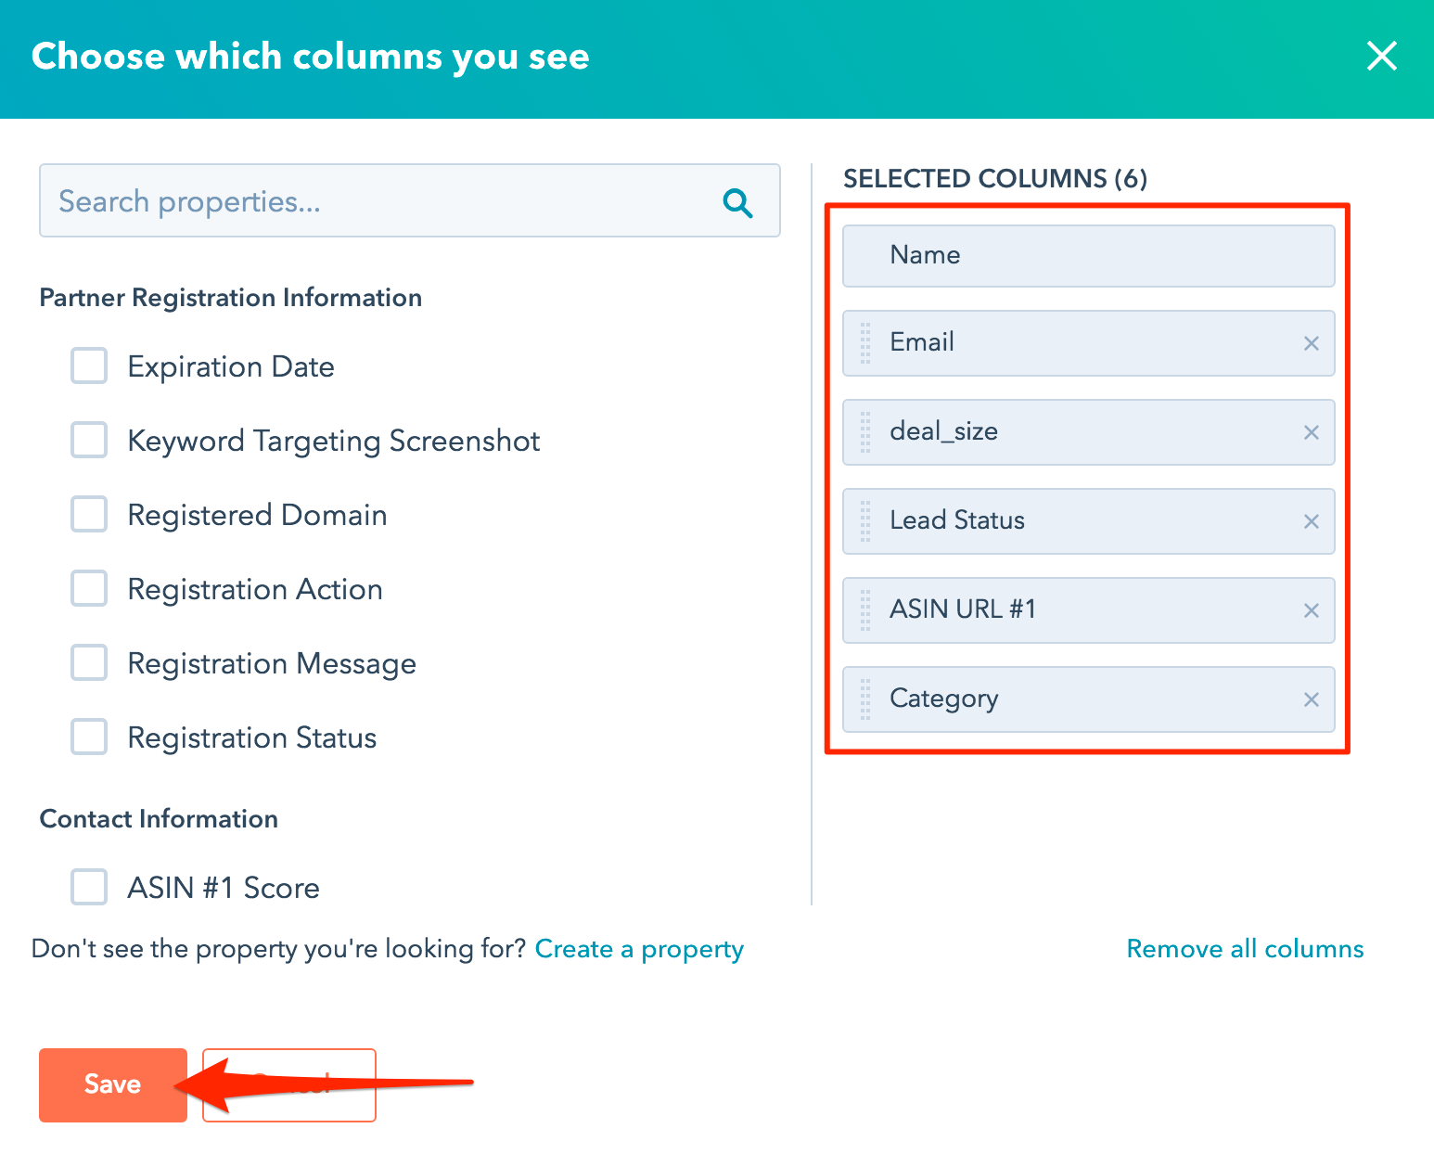This screenshot has height=1154, width=1434.
Task: Tick the Registered Domain checkbox
Action: (89, 514)
